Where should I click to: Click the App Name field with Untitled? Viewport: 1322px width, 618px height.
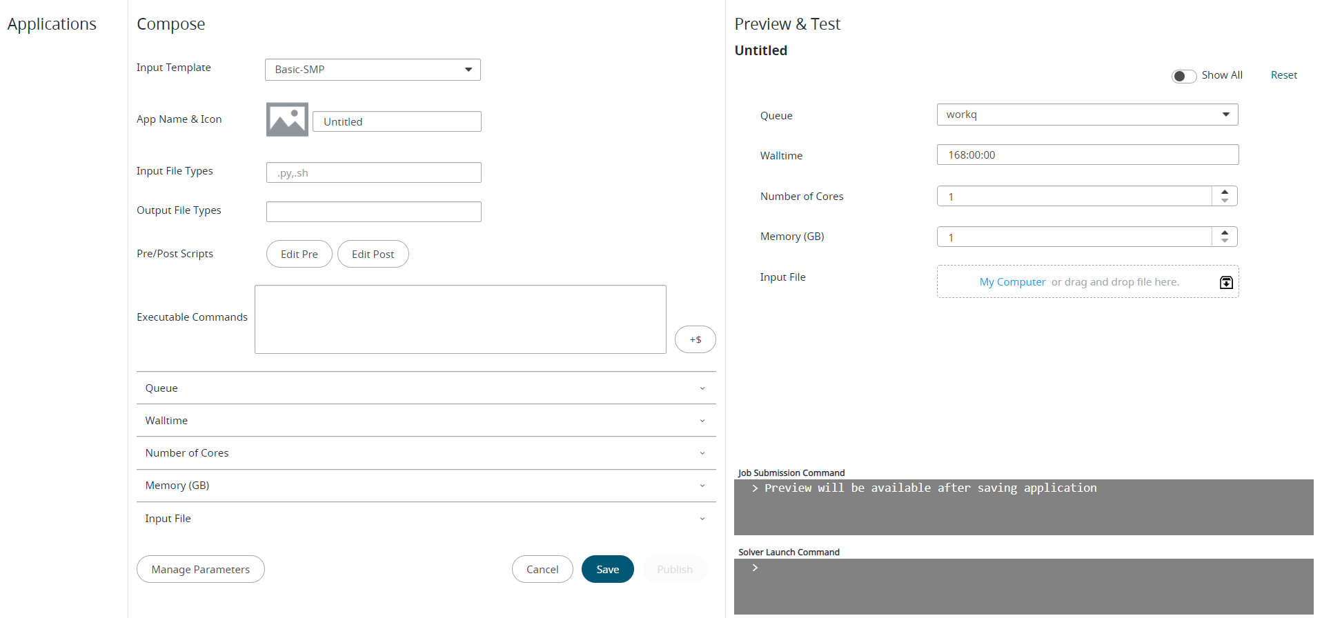397,121
